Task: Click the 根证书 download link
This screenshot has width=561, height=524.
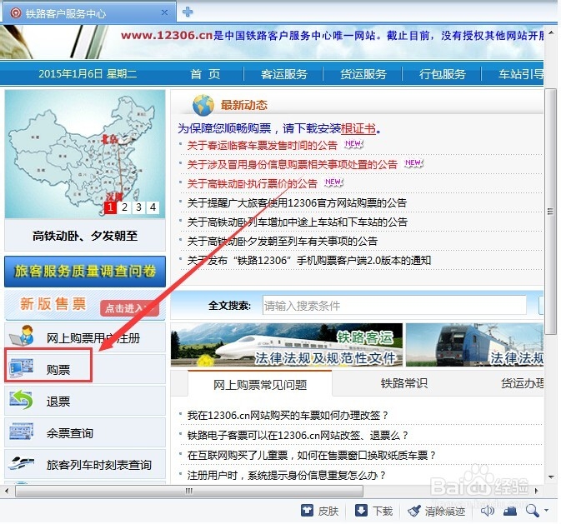Action: pyautogui.click(x=358, y=128)
